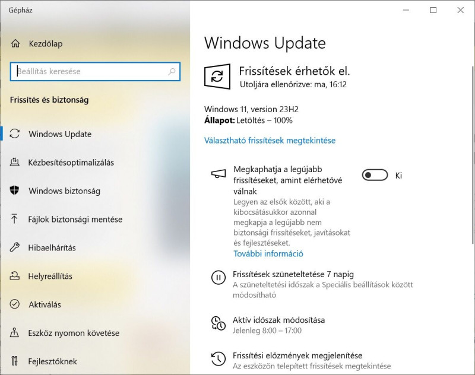475x375 pixels.
Task: Click the pause updates icon
Action: [x=218, y=278]
